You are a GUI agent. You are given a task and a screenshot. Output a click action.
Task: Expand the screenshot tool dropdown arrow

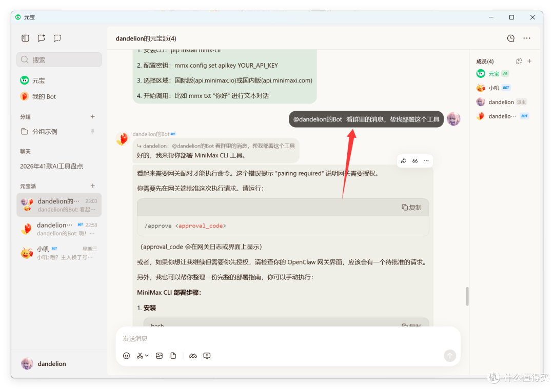(147, 356)
